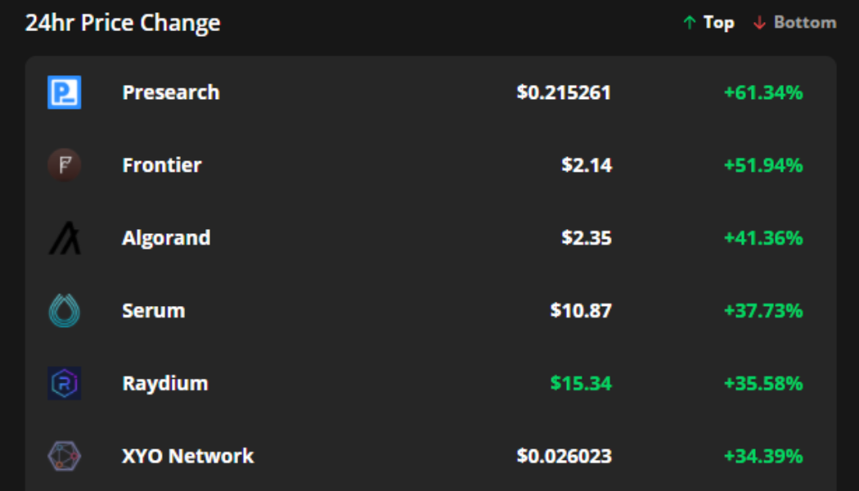
Task: Select the Serum teardrop icon
Action: click(64, 310)
